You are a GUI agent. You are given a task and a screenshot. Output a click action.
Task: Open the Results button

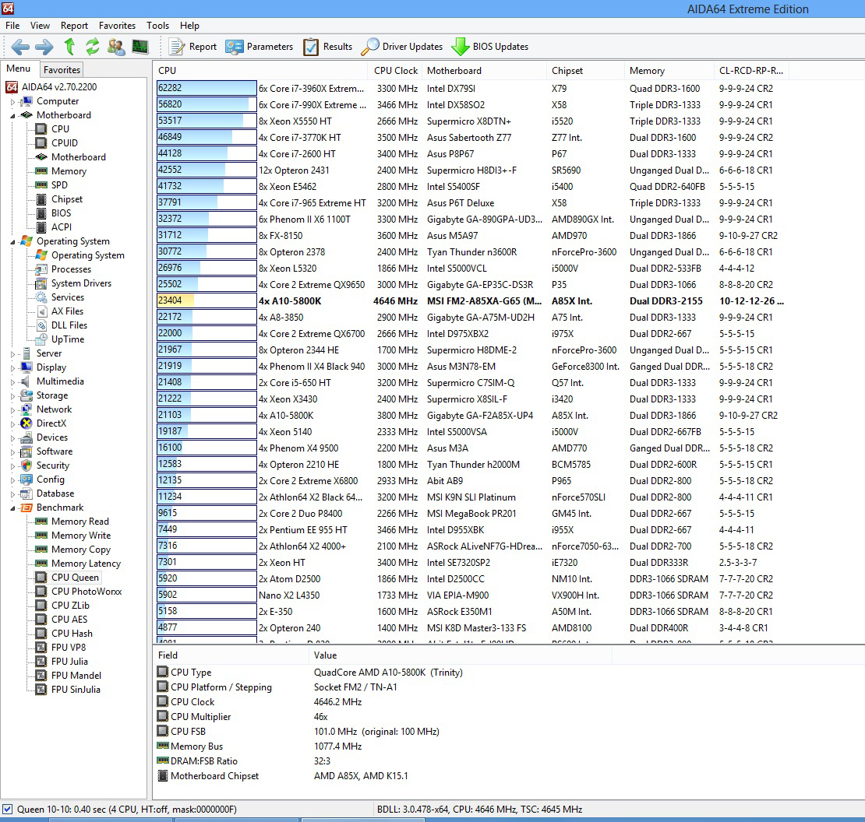(327, 47)
